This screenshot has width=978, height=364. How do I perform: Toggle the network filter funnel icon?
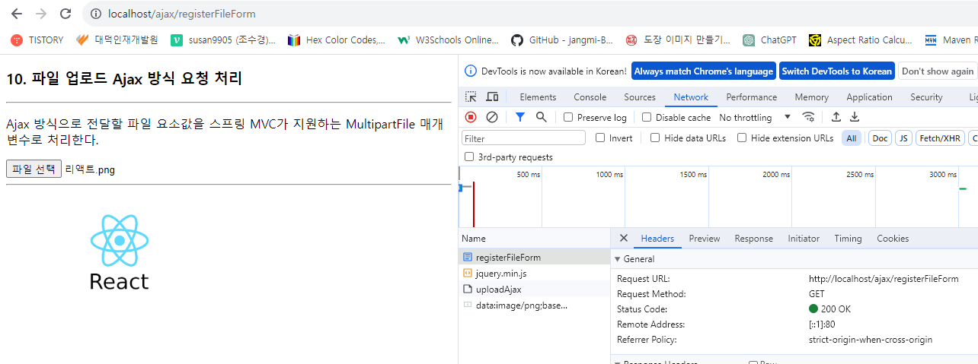(x=520, y=117)
